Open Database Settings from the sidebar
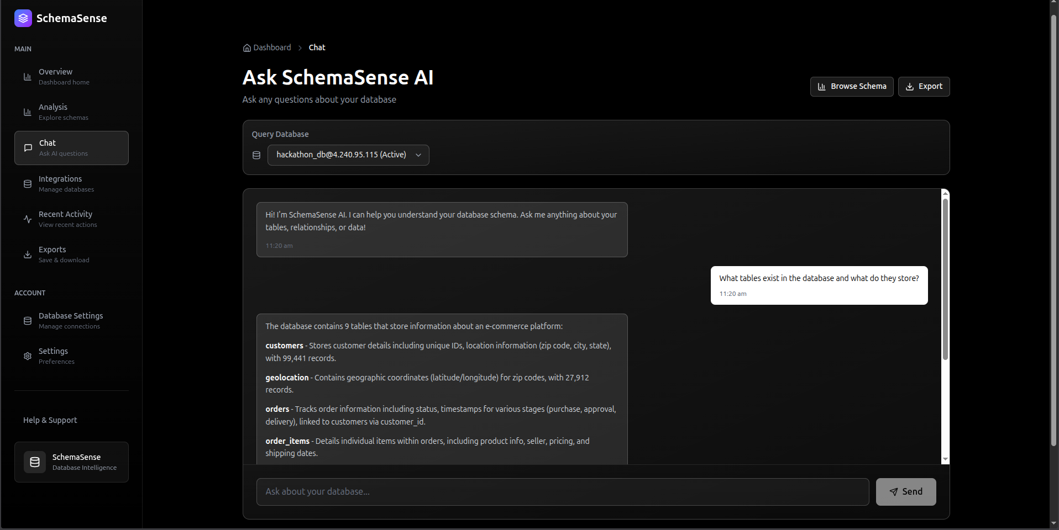 pos(70,320)
